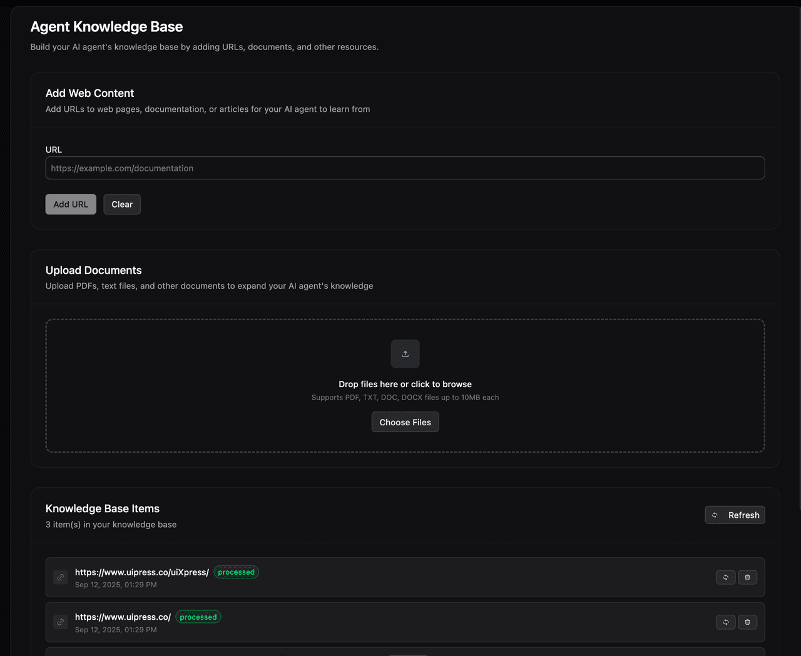This screenshot has height=656, width=801.
Task: Click processed badge on https://www.uipress.co/ item
Action: pos(198,617)
